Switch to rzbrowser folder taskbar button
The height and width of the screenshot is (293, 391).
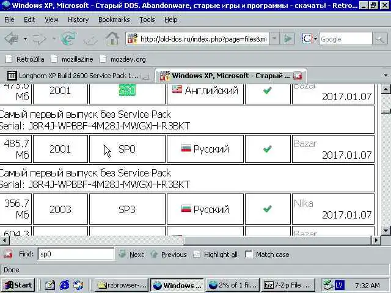click(122, 285)
